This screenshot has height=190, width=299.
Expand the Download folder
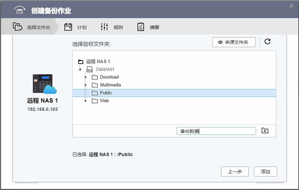coord(86,77)
